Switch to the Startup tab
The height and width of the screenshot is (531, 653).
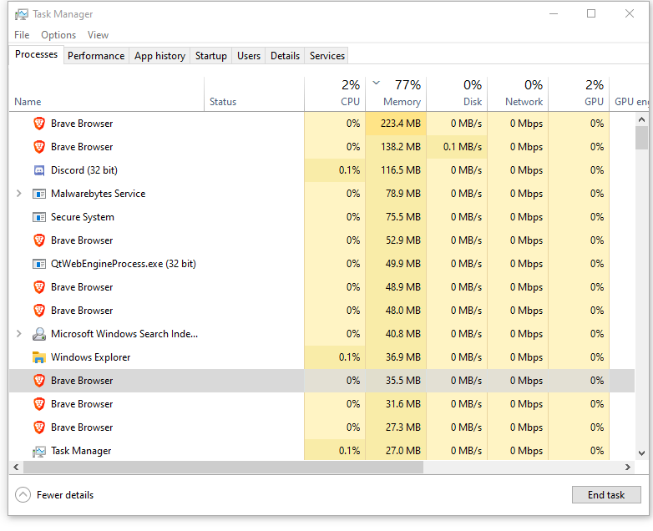coord(210,56)
